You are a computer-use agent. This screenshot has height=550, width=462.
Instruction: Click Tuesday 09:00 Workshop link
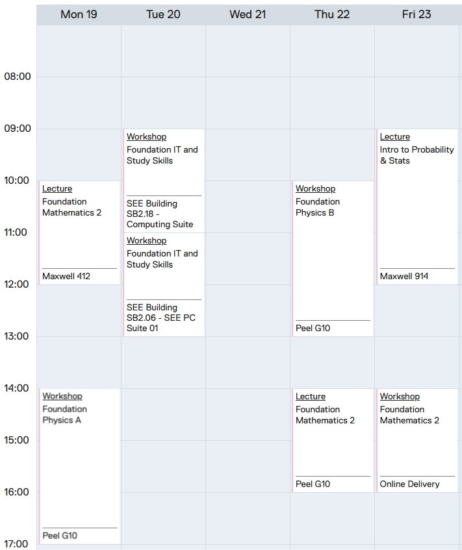click(x=146, y=137)
